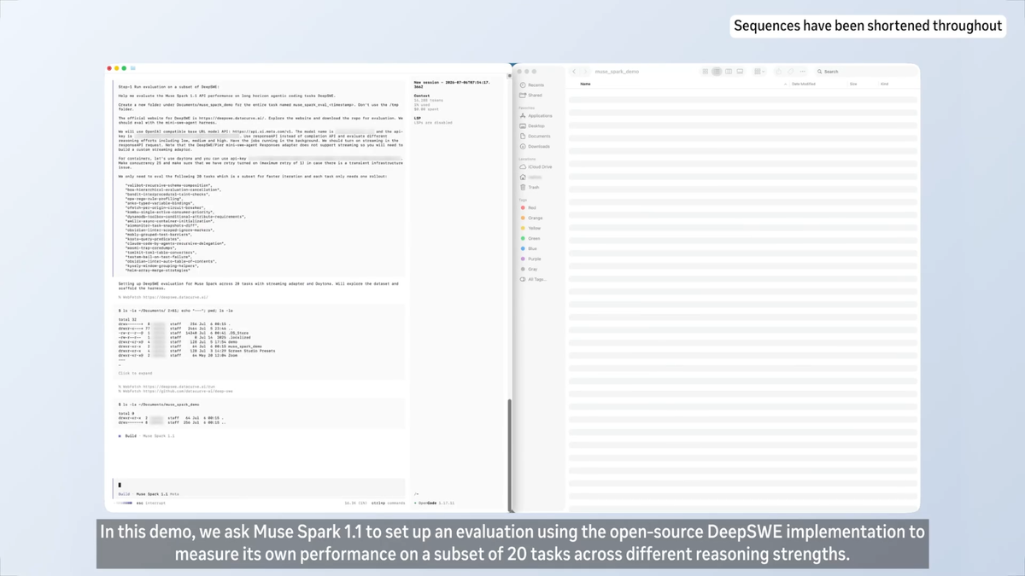1025x576 pixels.
Task: Click the WebFetch github.com datacurve line
Action: 175,392
